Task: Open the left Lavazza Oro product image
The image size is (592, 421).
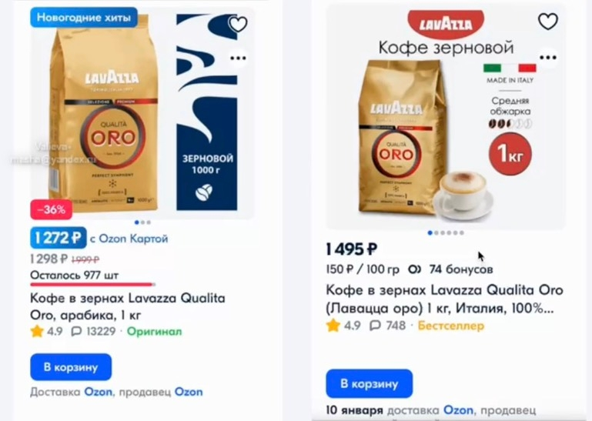Action: coord(142,113)
